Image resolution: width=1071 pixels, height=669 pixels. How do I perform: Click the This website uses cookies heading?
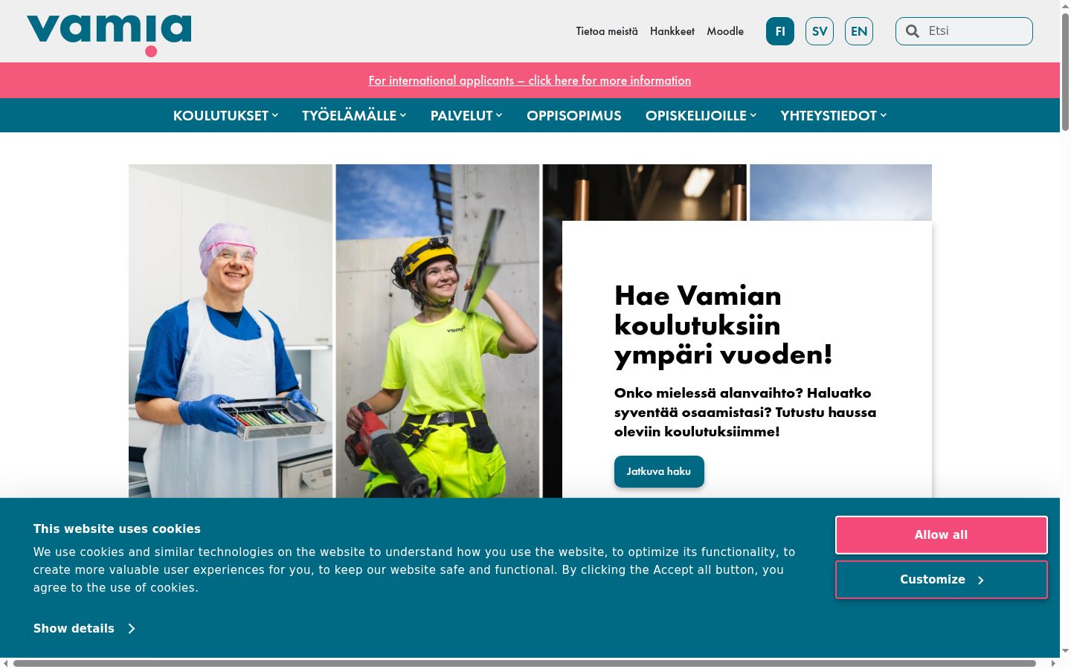point(117,529)
